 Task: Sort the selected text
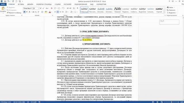pyautogui.click(x=74, y=8)
